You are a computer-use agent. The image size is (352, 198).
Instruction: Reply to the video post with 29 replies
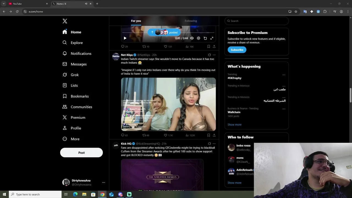pyautogui.click(x=124, y=46)
